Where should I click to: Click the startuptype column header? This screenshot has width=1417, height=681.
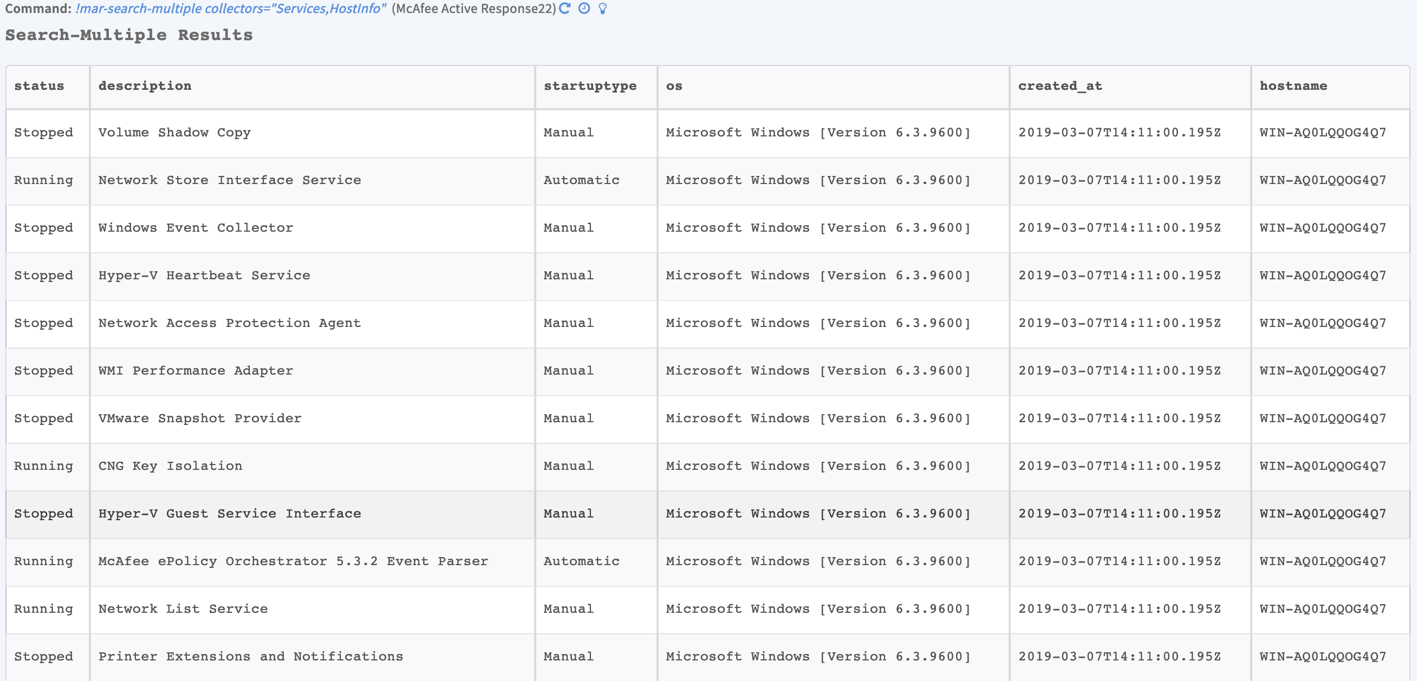tap(590, 86)
